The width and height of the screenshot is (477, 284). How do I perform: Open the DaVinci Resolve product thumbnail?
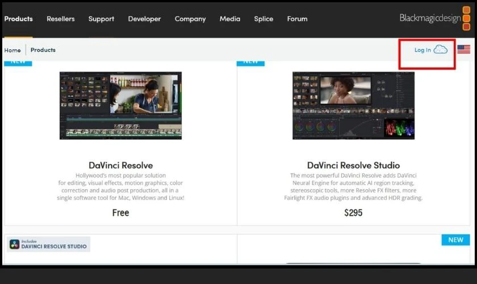coord(120,106)
